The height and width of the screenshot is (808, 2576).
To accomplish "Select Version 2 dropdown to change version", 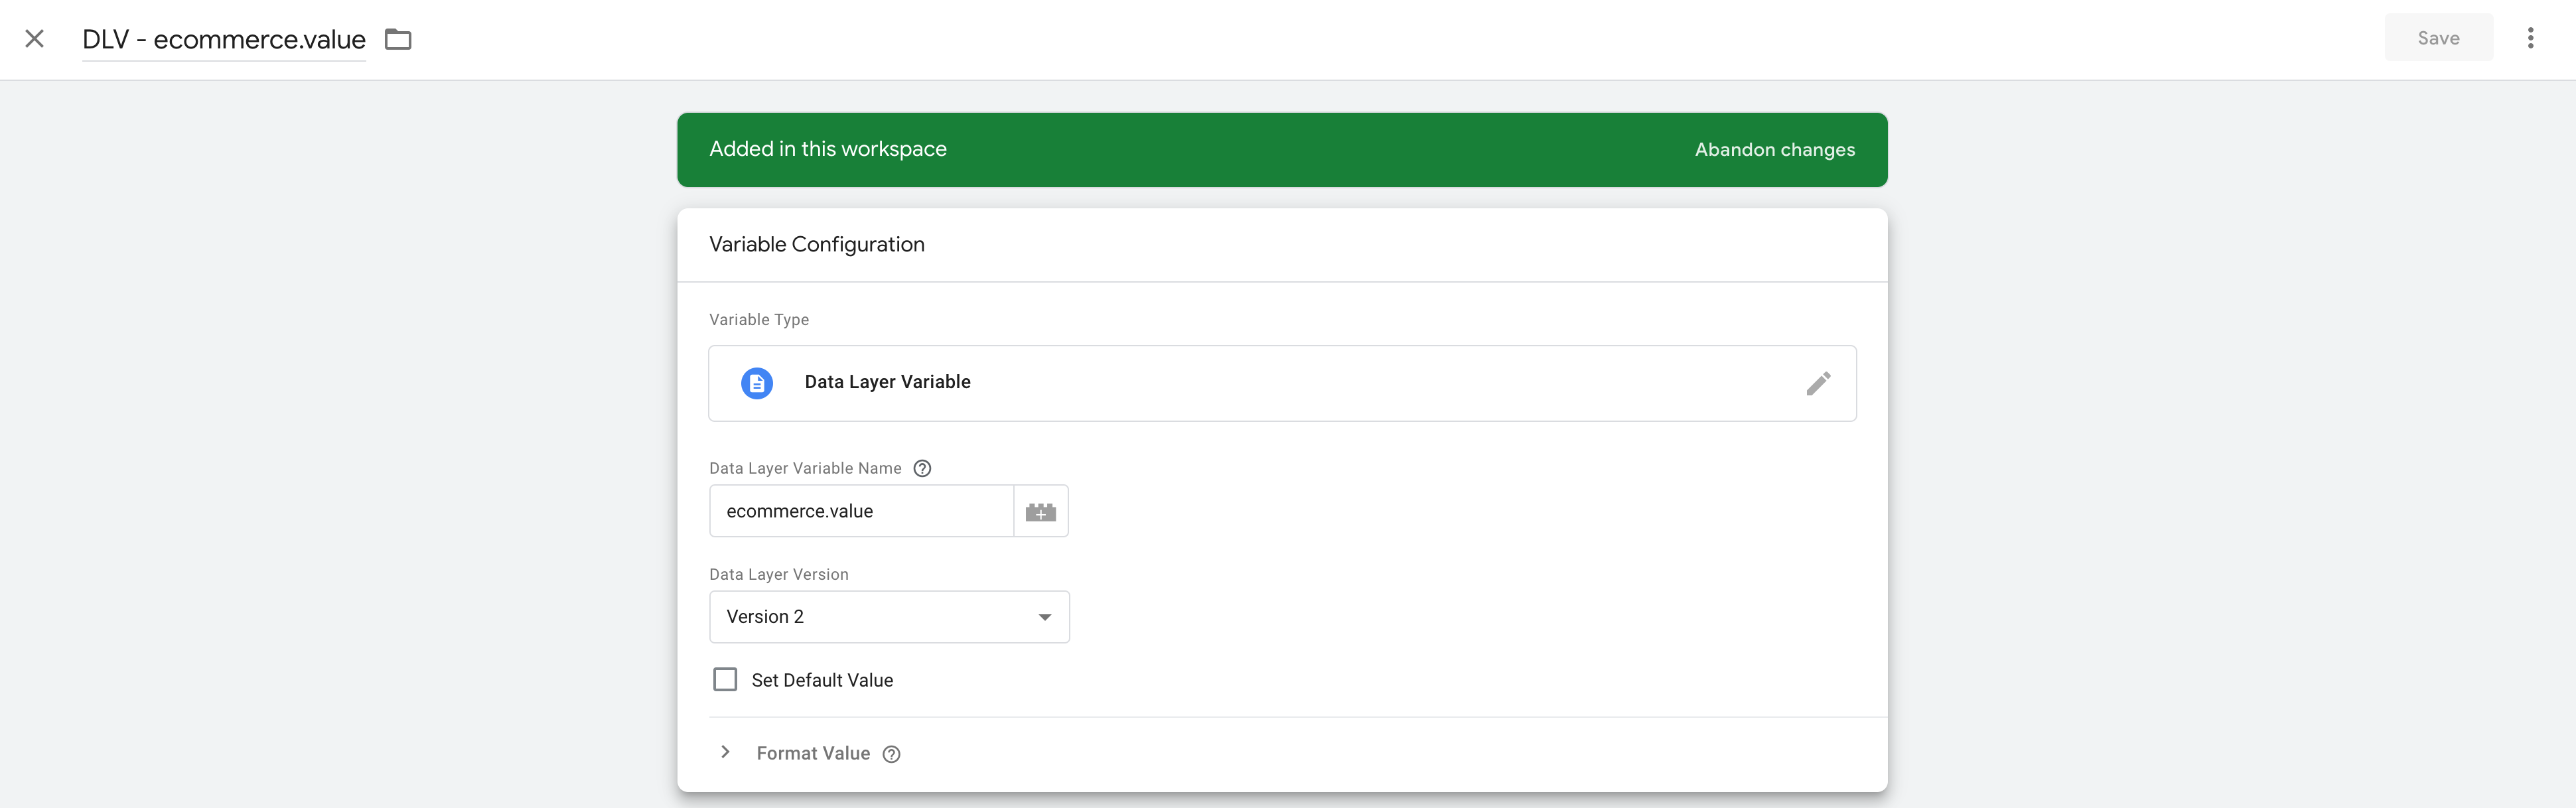I will tap(888, 617).
